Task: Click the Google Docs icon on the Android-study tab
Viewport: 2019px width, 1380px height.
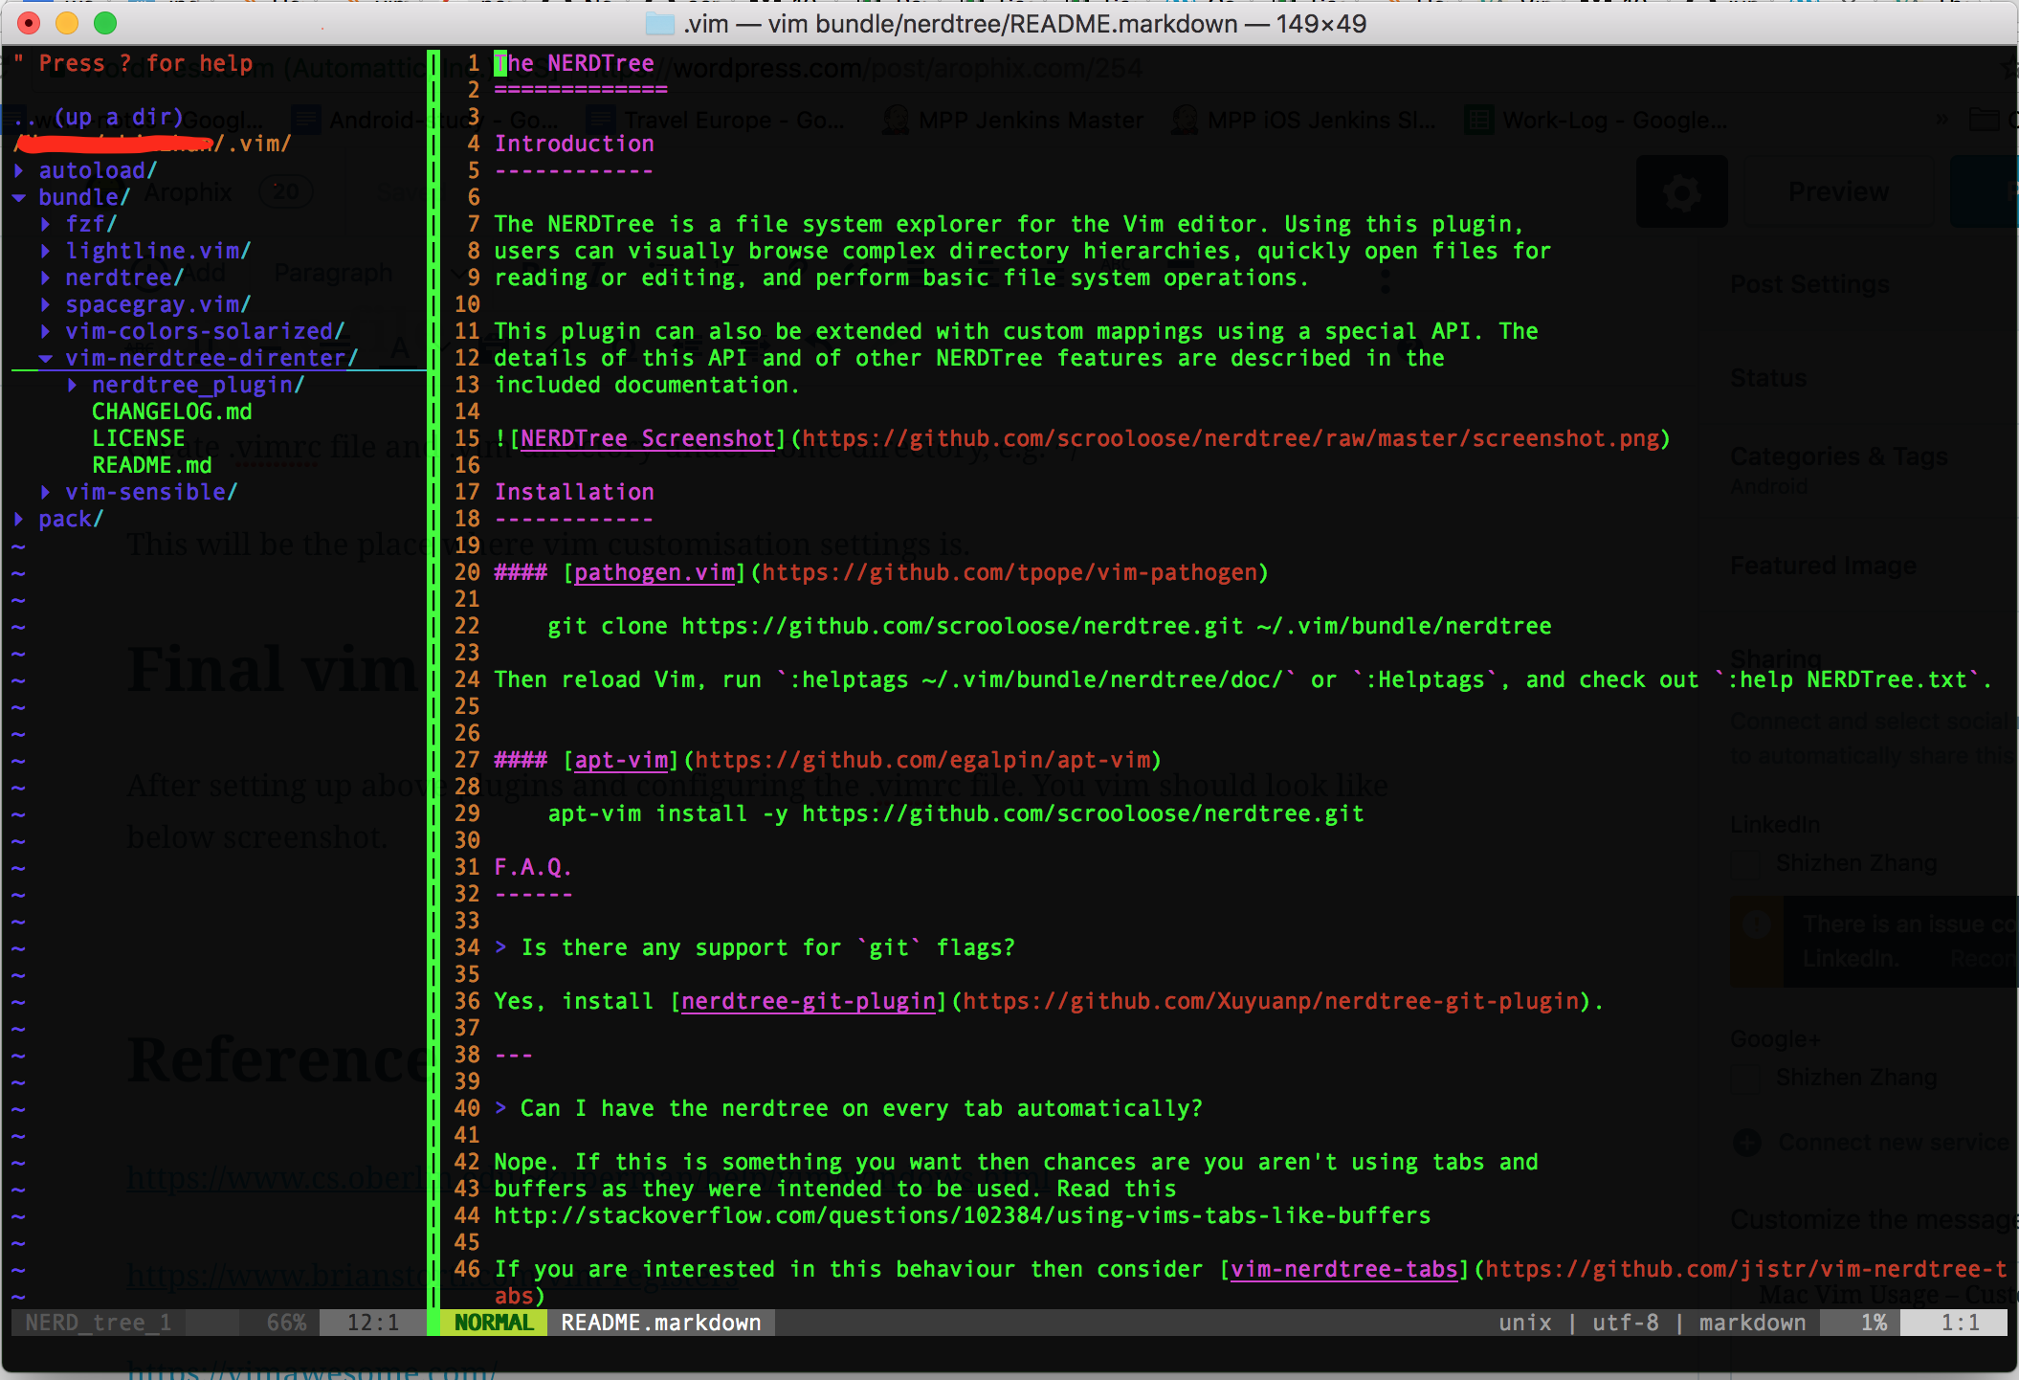Action: [x=306, y=120]
